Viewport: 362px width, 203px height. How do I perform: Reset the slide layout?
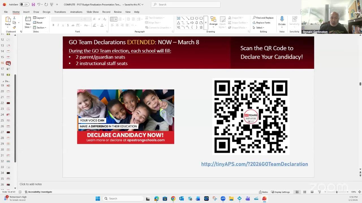tap(38, 23)
